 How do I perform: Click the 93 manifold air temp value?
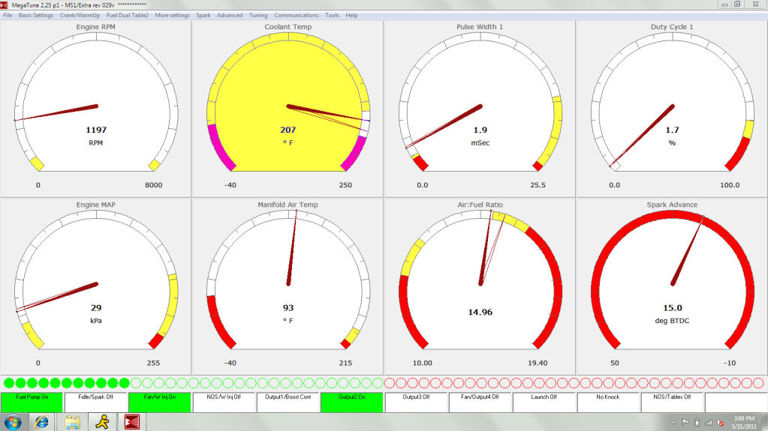(288, 308)
